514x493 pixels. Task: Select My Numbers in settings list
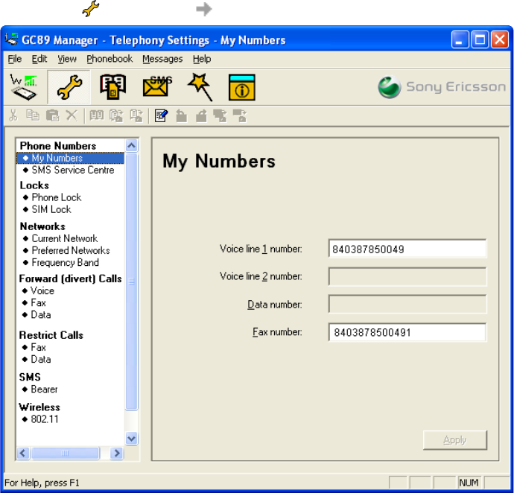click(71, 158)
